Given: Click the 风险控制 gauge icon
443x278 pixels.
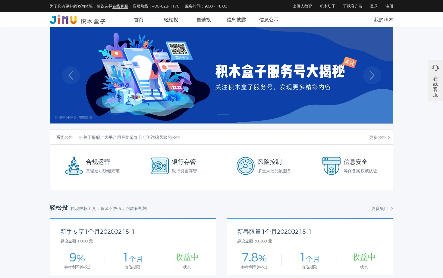Looking at the screenshot, I should 246,166.
